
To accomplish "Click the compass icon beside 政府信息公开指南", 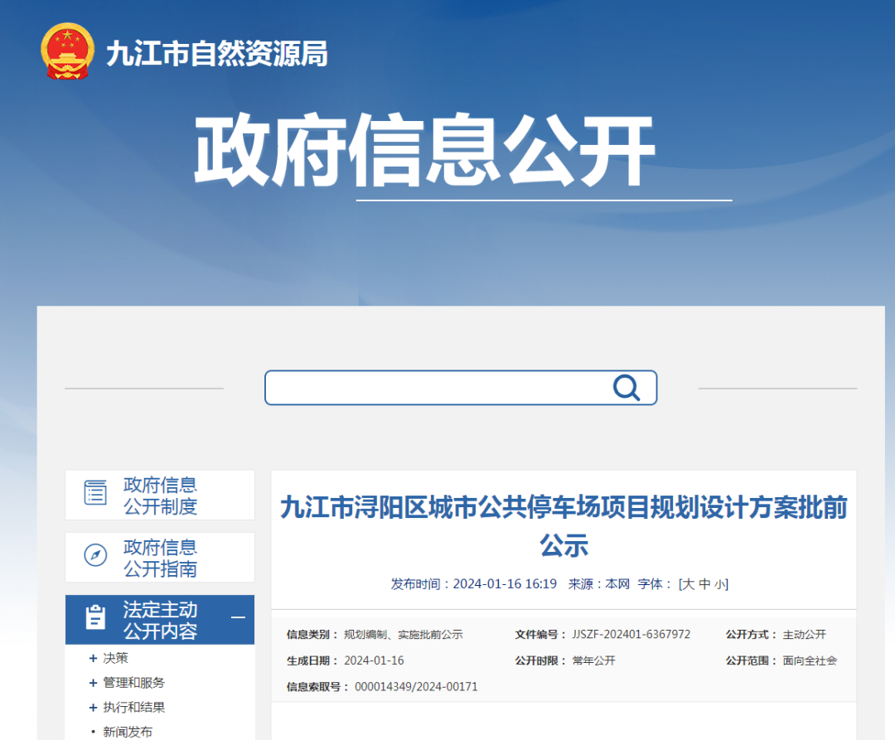I will [x=95, y=555].
